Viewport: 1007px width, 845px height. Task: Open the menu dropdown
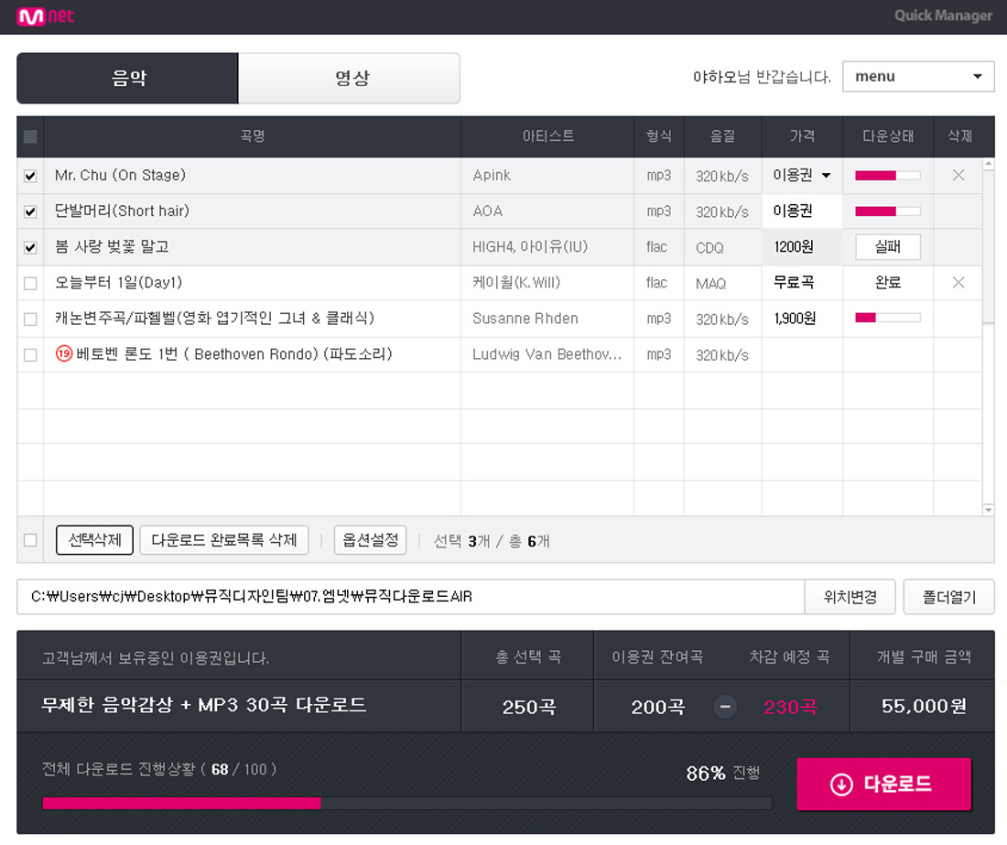pos(918,76)
